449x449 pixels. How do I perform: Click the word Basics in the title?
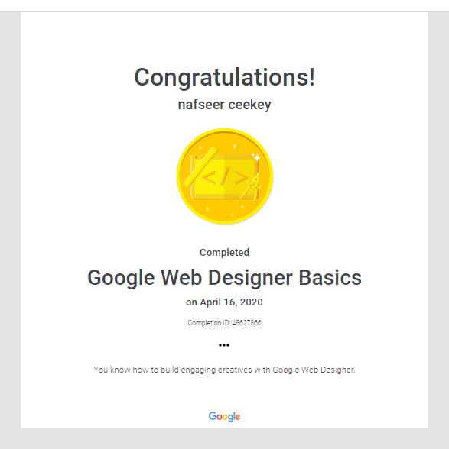point(330,277)
